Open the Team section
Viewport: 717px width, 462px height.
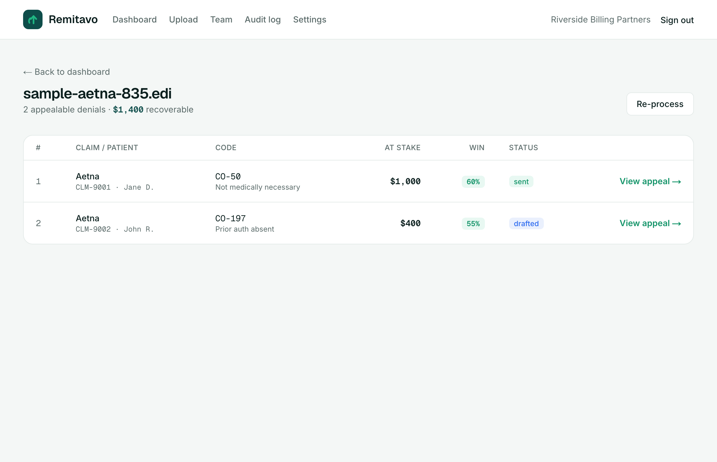(x=221, y=19)
